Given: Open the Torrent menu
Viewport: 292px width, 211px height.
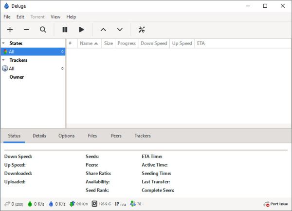Looking at the screenshot, I should tap(37, 17).
